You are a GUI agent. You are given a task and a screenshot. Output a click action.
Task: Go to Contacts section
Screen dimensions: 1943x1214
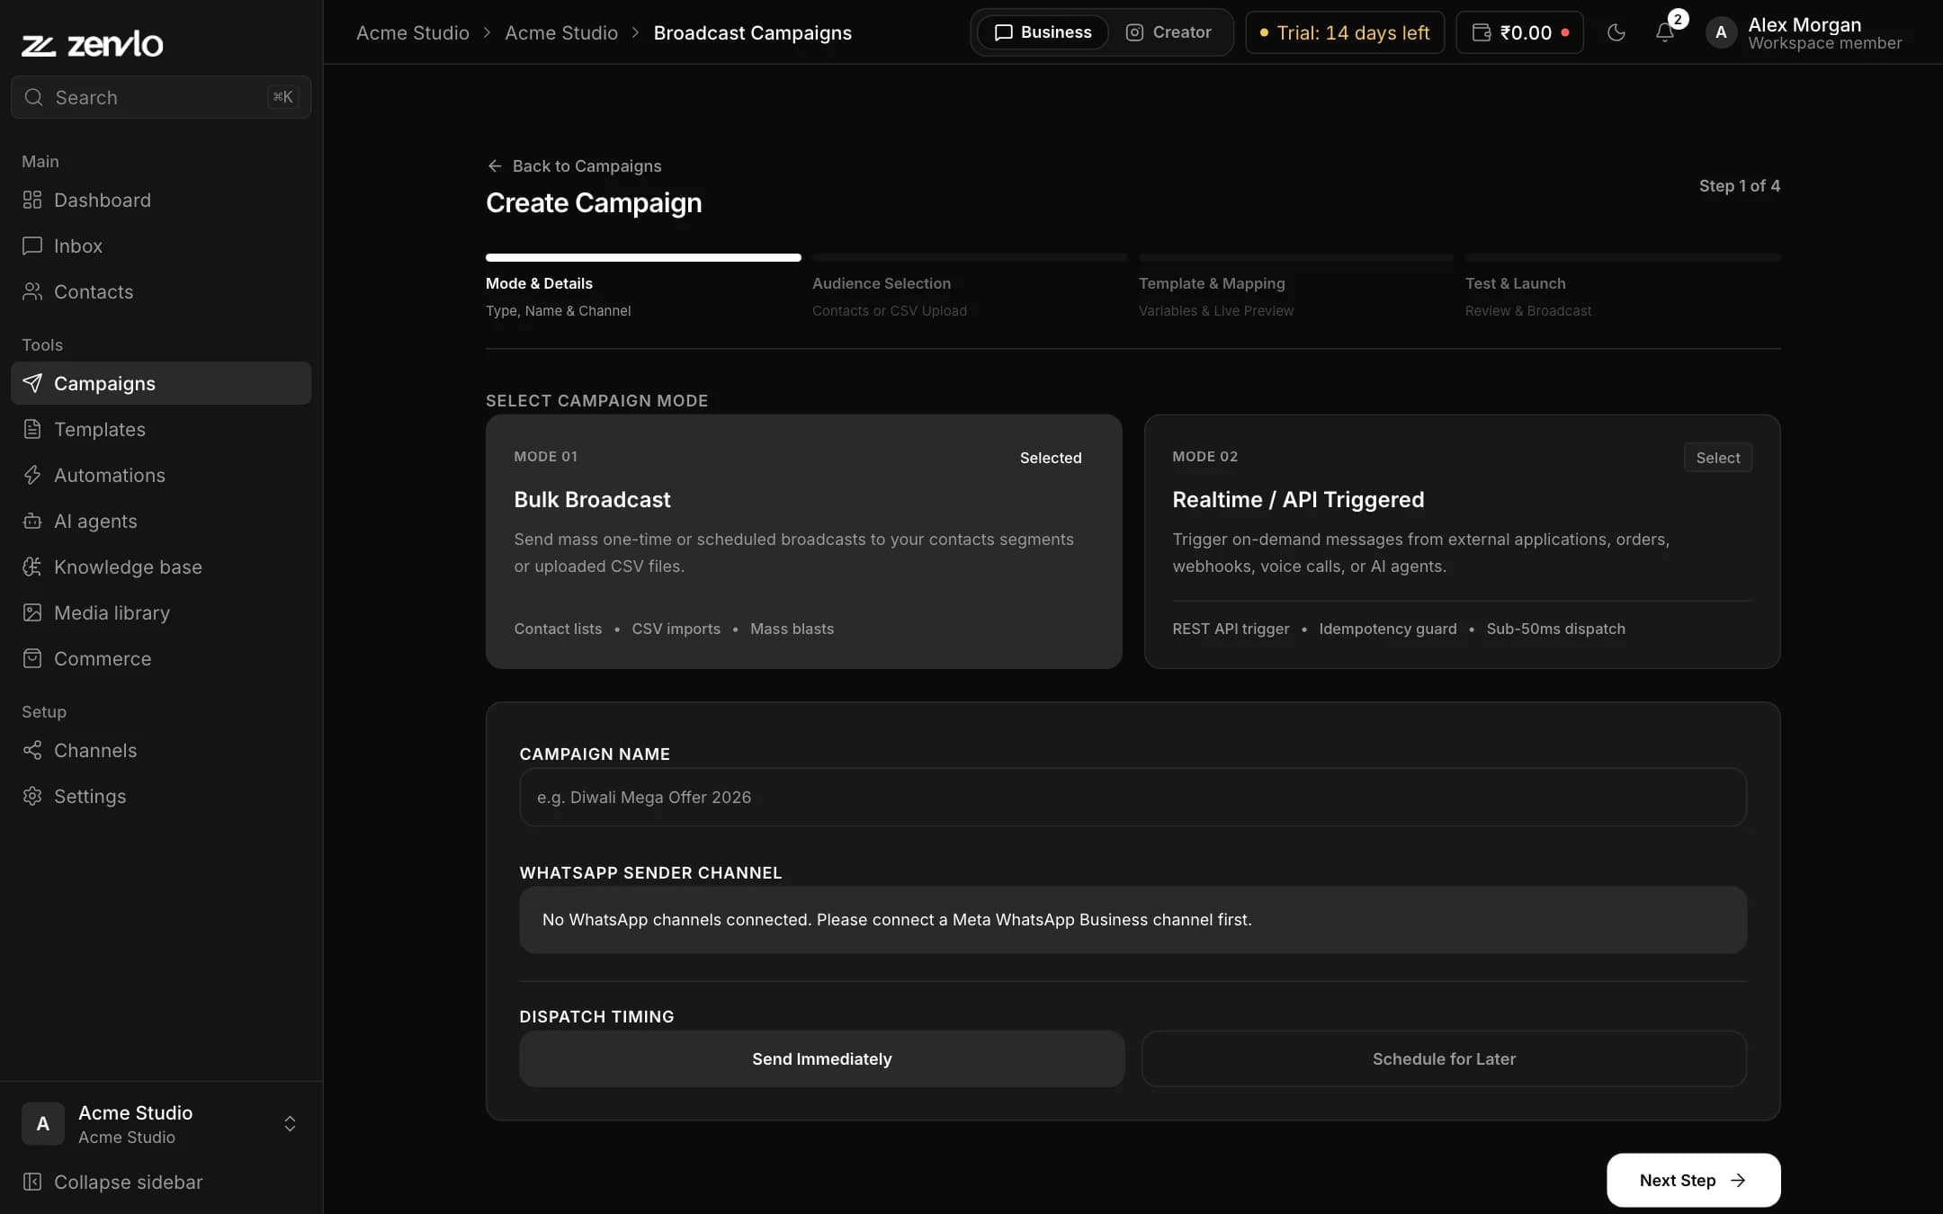click(161, 291)
